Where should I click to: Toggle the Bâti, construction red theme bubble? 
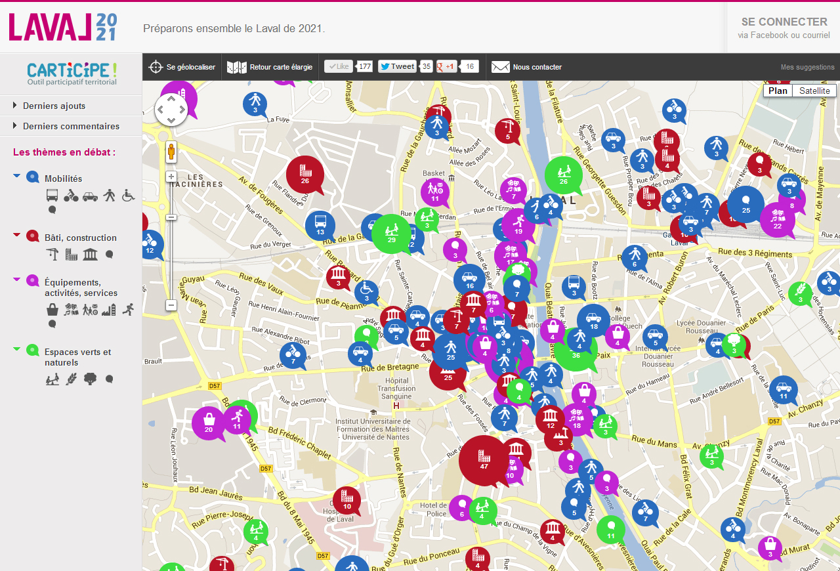(x=32, y=236)
